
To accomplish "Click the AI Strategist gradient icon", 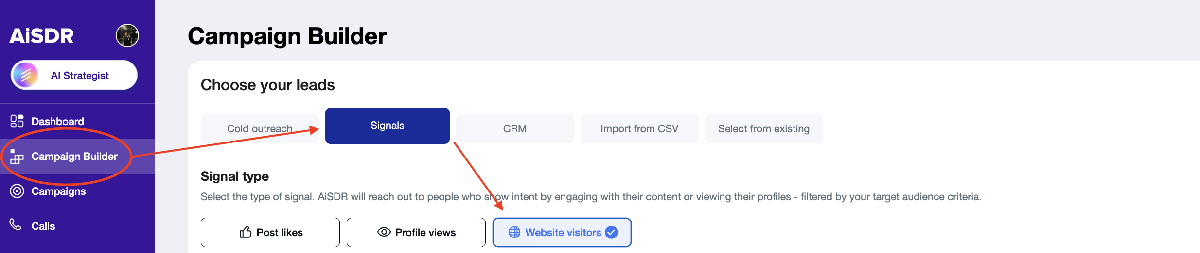I will pyautogui.click(x=26, y=75).
